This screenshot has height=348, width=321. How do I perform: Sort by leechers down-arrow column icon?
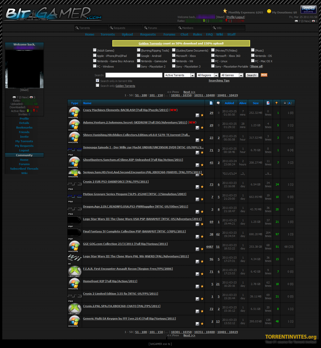click(285, 103)
